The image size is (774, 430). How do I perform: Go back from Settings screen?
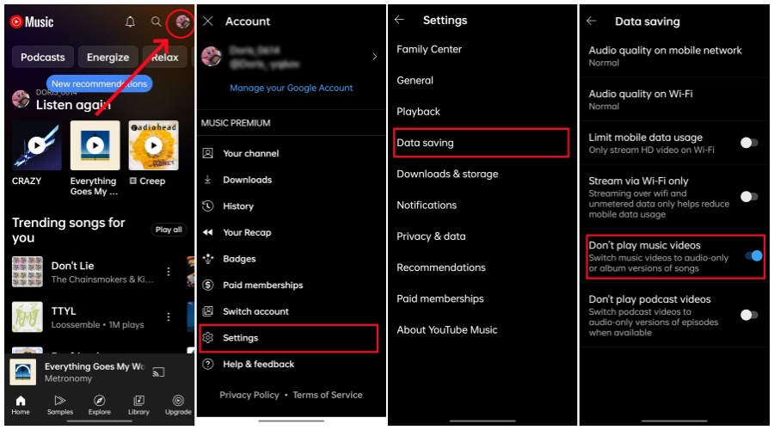pos(400,20)
